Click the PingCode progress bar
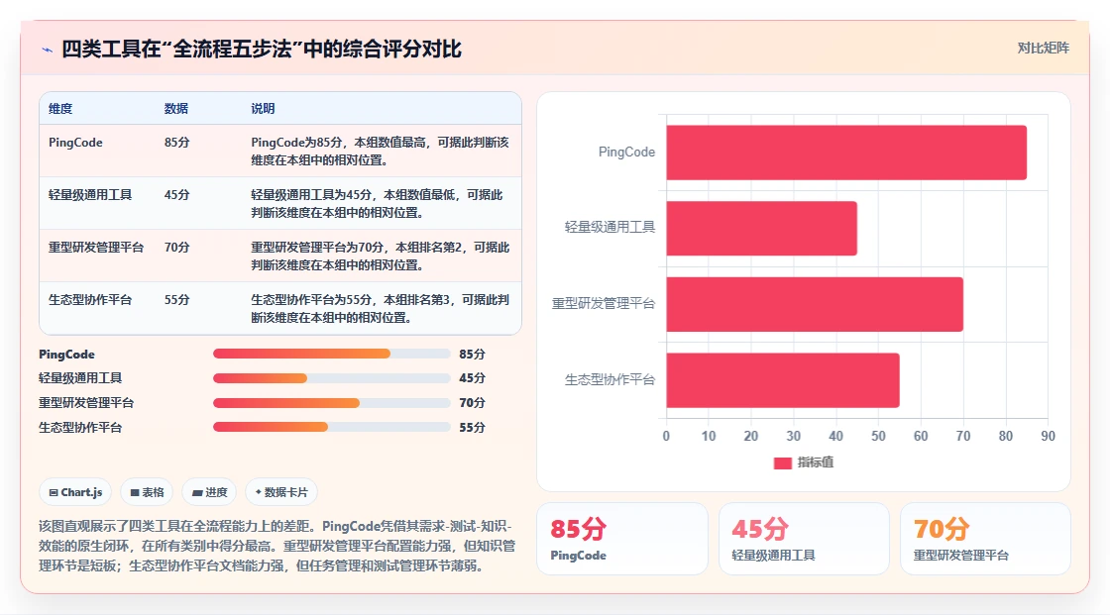1110x615 pixels. 331,354
